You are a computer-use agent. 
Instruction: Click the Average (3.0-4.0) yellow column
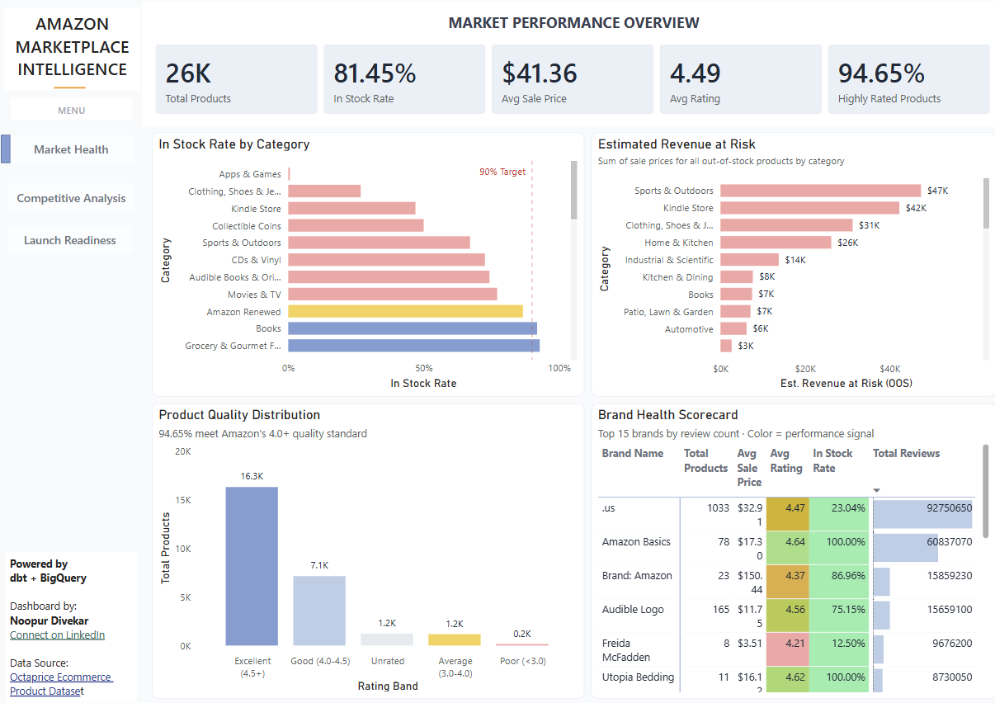click(x=455, y=639)
